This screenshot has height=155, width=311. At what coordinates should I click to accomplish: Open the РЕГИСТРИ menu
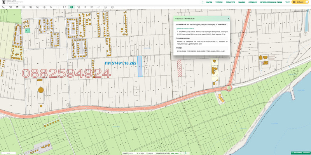point(230,2)
